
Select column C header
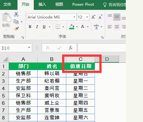coord(81,59)
